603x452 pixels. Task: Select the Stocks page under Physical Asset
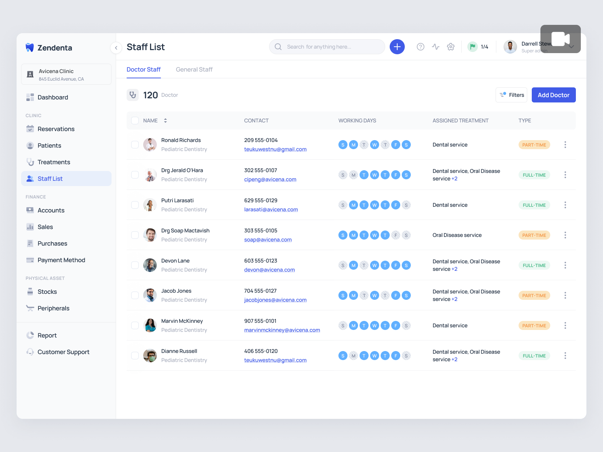[47, 292]
